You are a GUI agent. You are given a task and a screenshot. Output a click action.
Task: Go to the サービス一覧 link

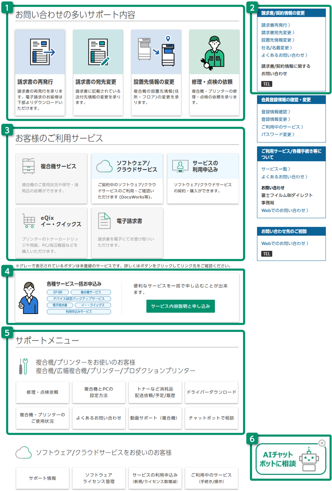(275, 169)
